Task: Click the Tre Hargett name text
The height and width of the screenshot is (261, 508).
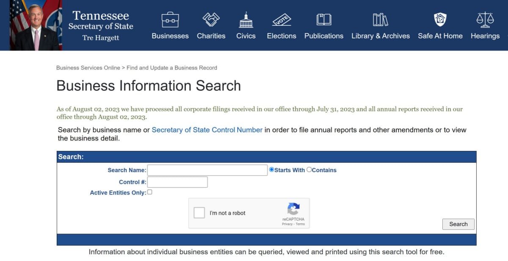Action: (x=101, y=38)
